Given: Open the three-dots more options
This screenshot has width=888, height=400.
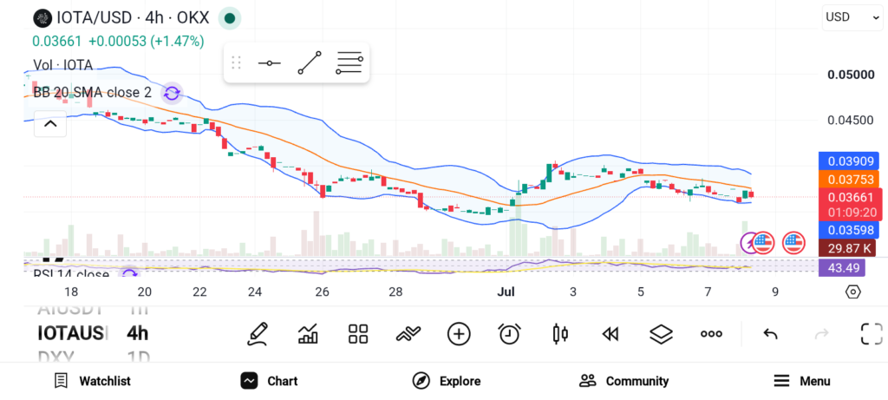Looking at the screenshot, I should pos(711,334).
